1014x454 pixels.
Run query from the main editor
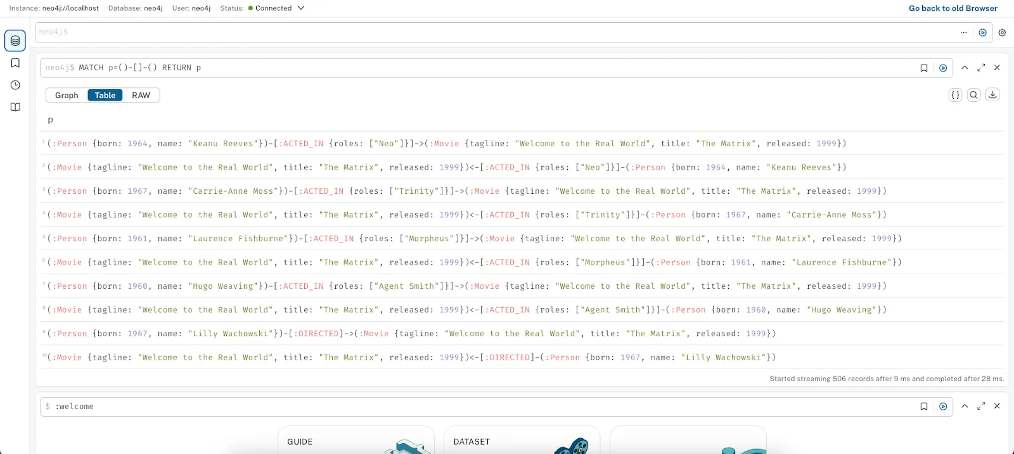click(x=983, y=33)
